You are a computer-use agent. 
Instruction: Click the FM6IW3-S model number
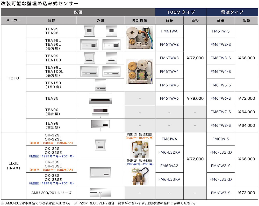pyautogui.click(x=221, y=192)
